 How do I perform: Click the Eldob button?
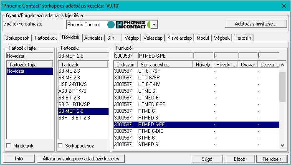click(239, 159)
